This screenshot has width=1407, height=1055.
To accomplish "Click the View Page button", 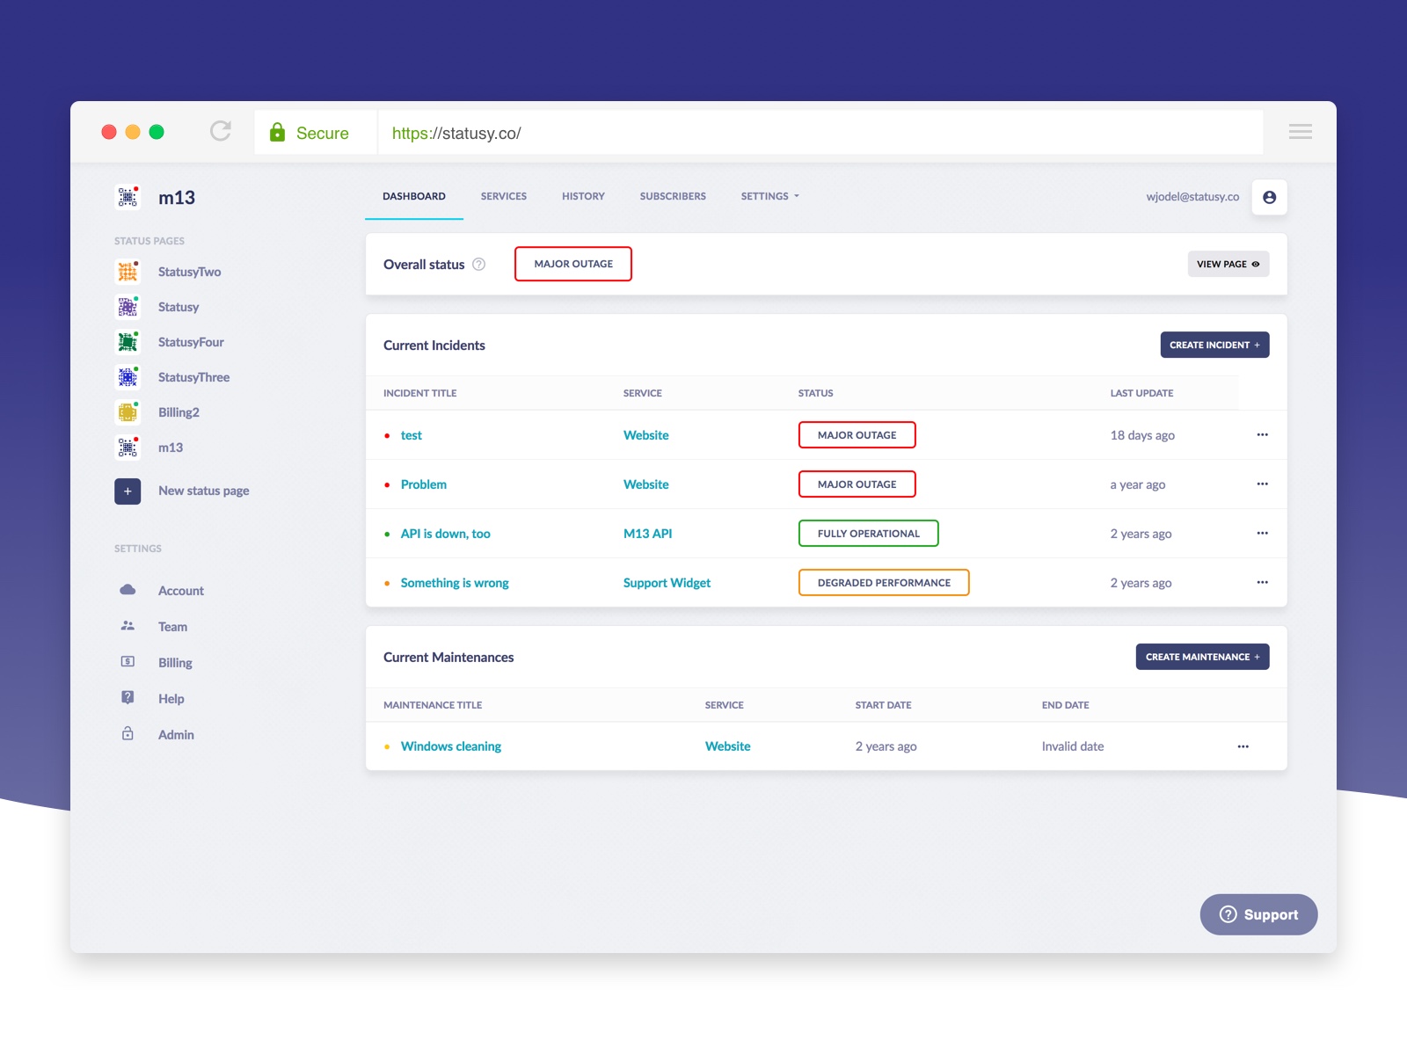I will (1228, 264).
